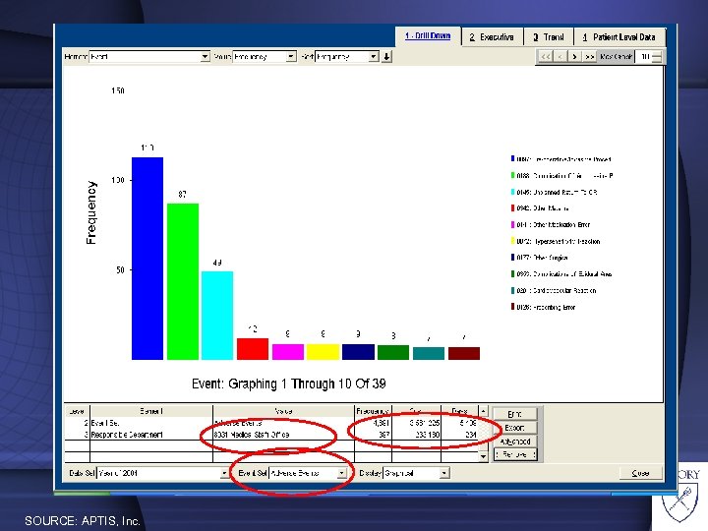Viewport: 708px width, 531px height.
Task: Click the Medical Staff Office value cell
Action: (283, 435)
